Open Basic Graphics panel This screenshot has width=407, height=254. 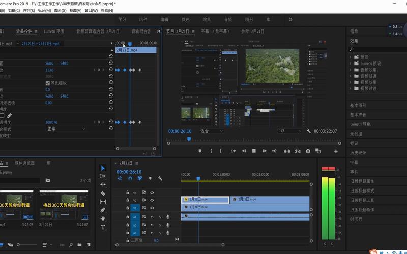click(358, 106)
